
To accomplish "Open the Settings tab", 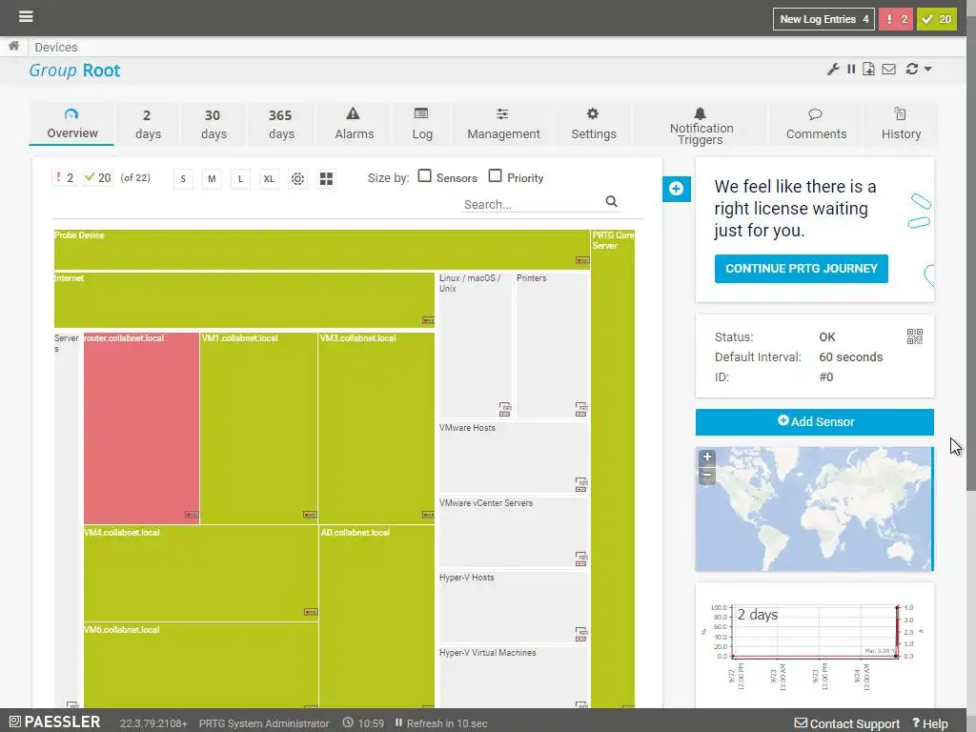I will click(594, 124).
